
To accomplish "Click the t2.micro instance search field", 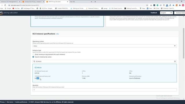I will tap(105, 62).
